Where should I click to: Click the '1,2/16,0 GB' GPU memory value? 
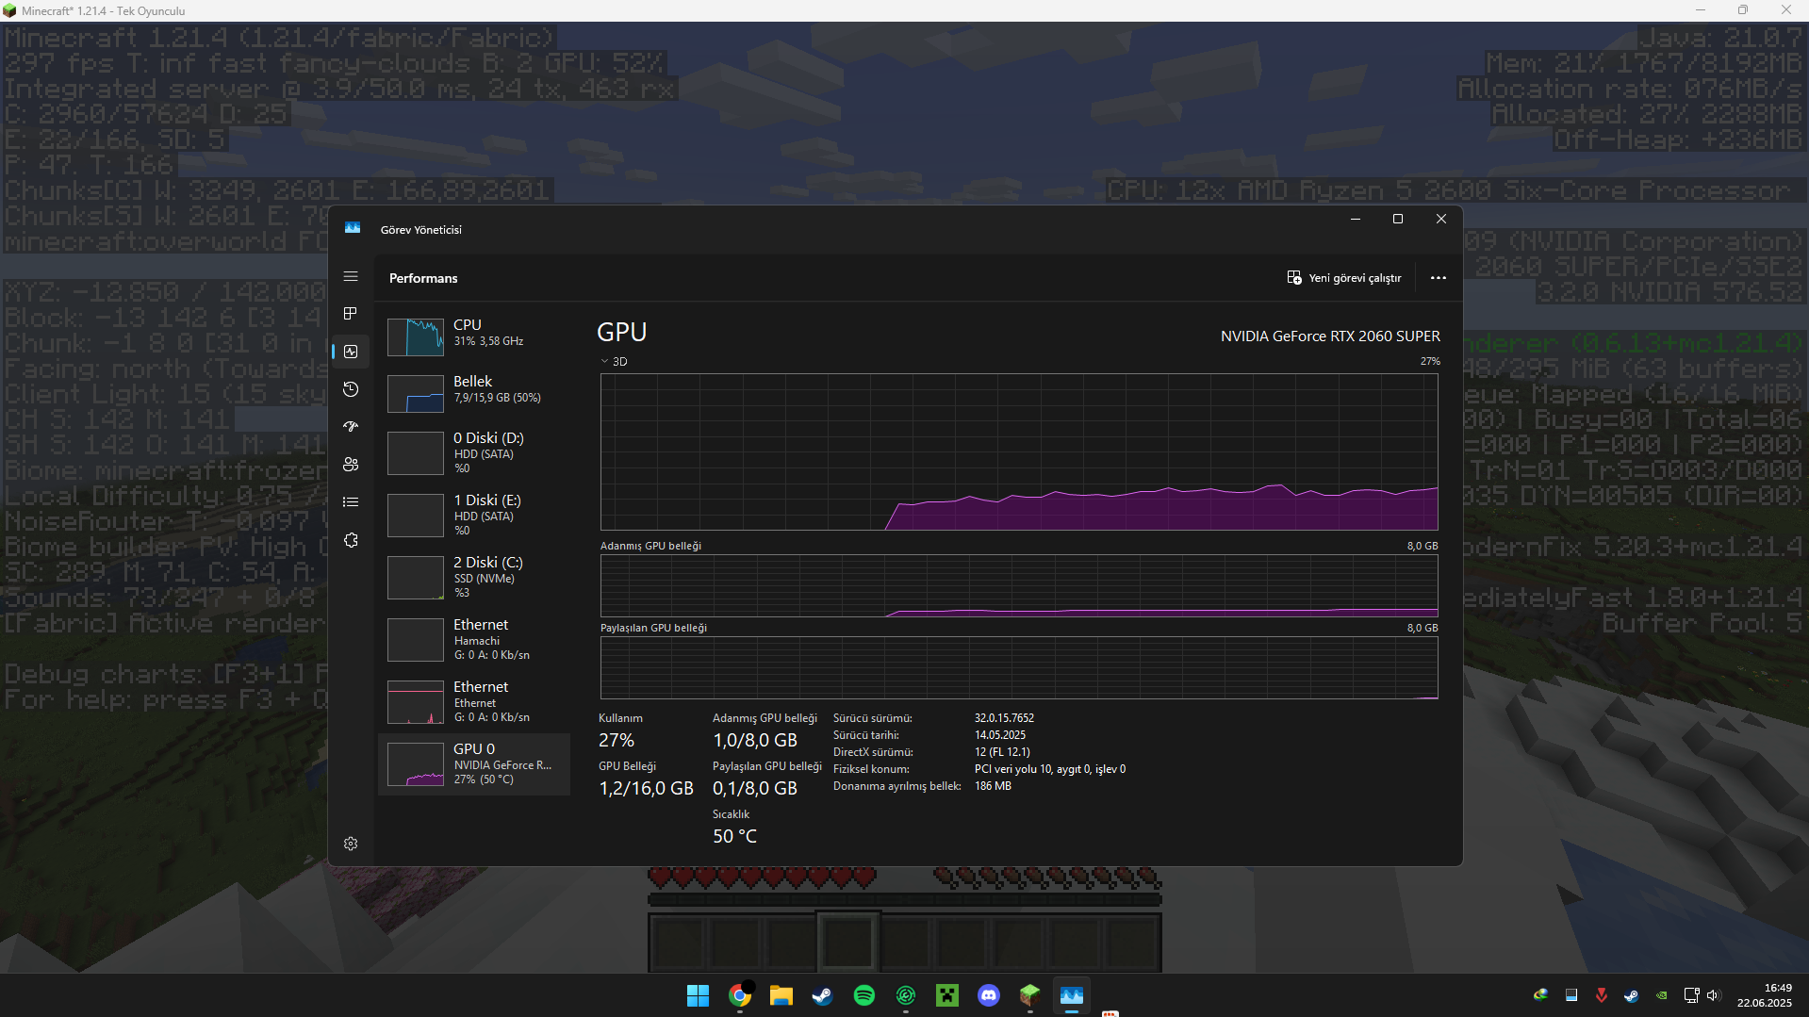646,788
